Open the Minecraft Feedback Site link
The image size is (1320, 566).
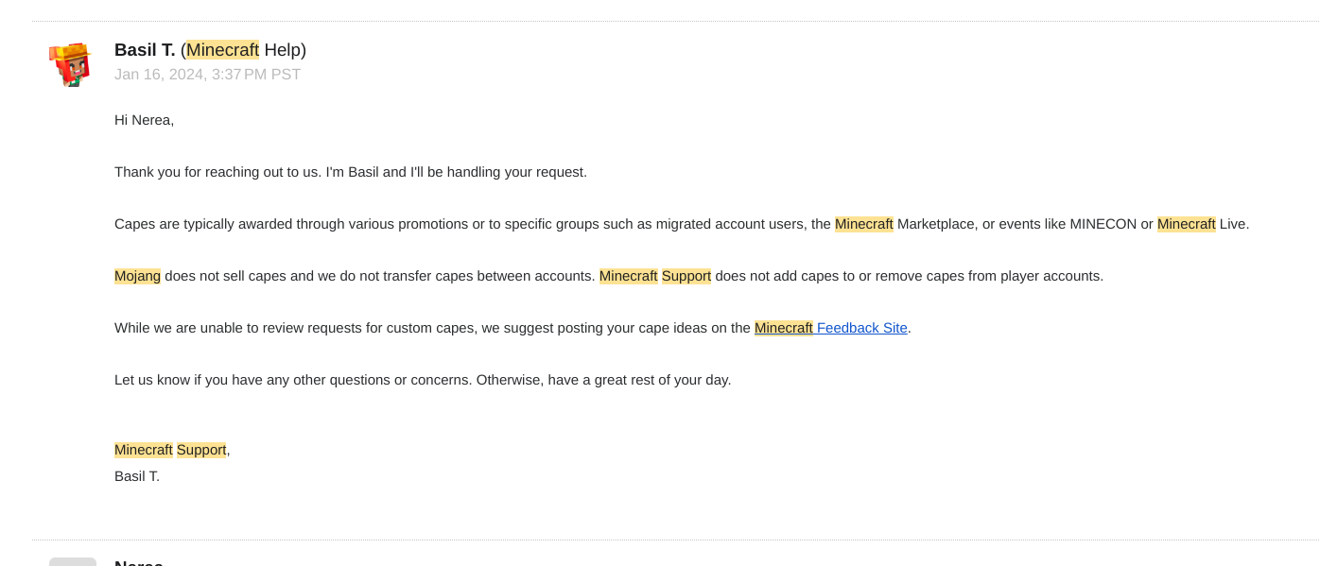(860, 328)
